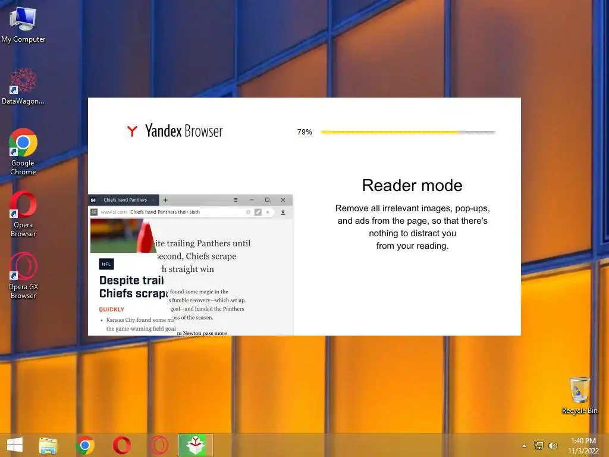Image resolution: width=609 pixels, height=457 pixels.
Task: Open the hamburger menu in preview browser
Action: pos(236,200)
